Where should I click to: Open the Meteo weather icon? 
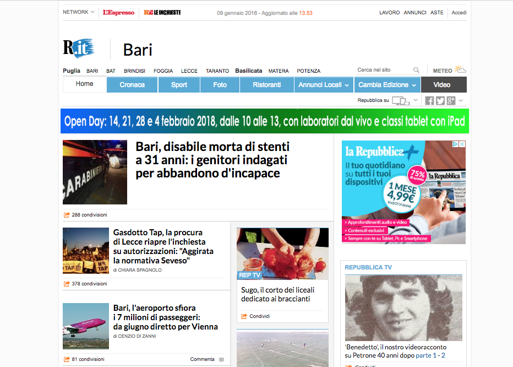click(x=460, y=70)
